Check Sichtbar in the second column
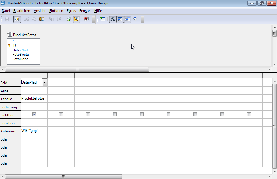The height and width of the screenshot is (179, 277). (x=61, y=115)
